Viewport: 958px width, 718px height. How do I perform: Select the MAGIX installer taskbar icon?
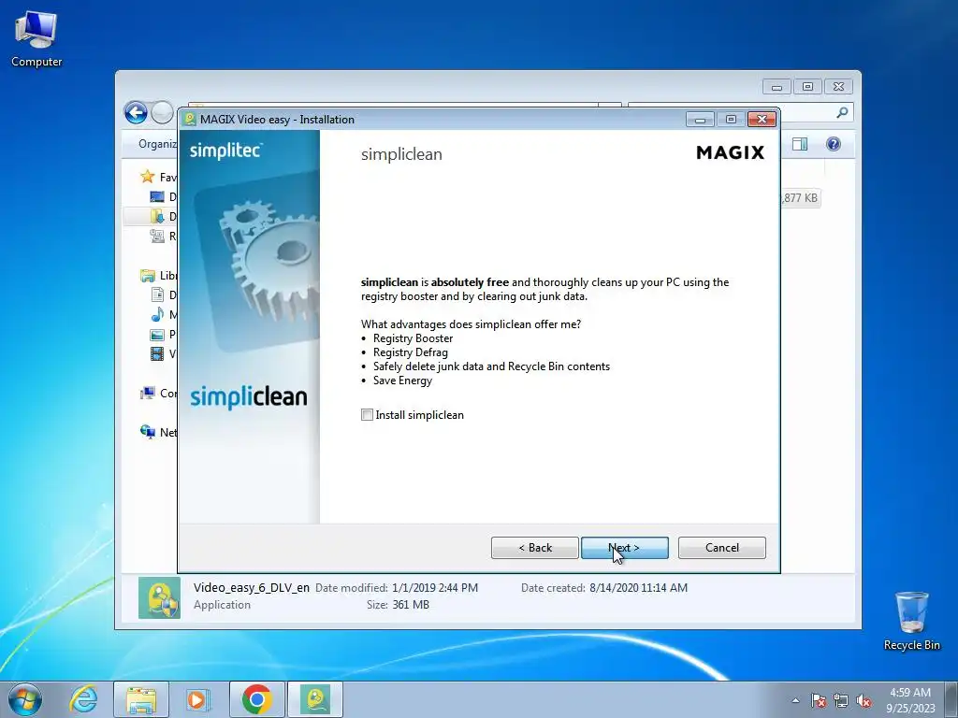tap(315, 699)
